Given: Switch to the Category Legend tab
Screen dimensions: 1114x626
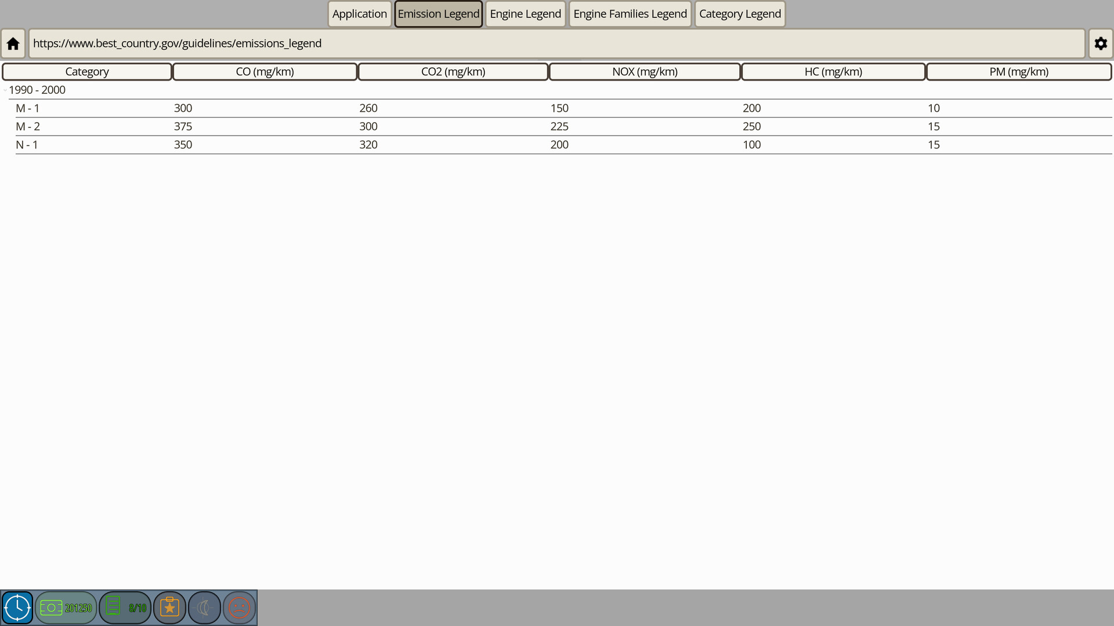Looking at the screenshot, I should tap(740, 14).
